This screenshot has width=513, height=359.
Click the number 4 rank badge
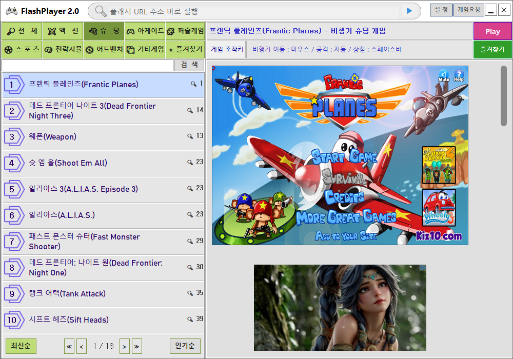click(14, 163)
